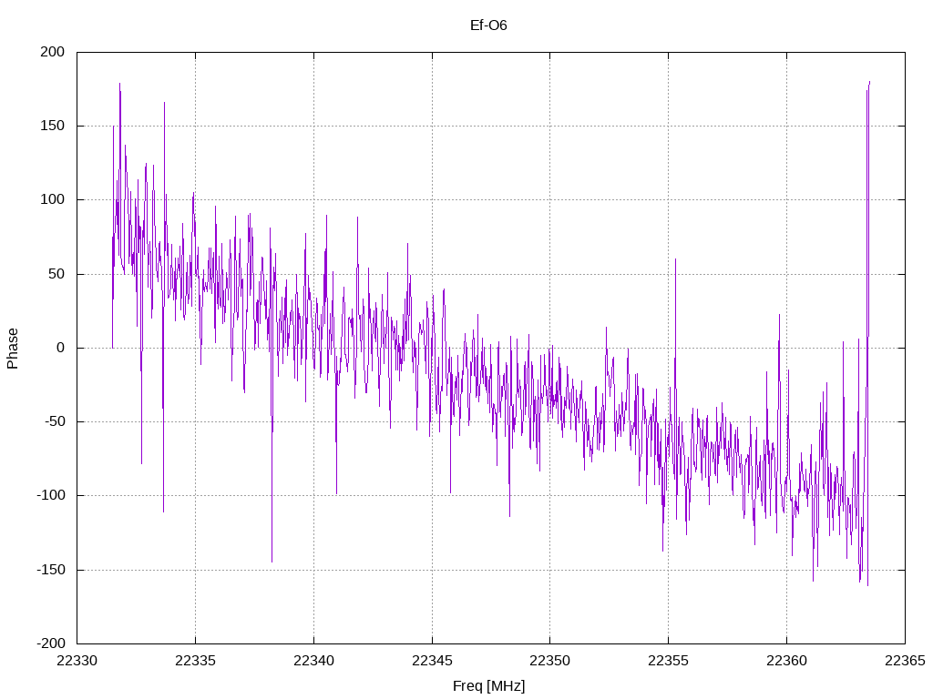Click the x-axis tick label 22345

coord(432,661)
